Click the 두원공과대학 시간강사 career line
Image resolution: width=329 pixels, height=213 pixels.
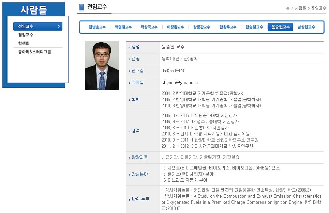(x=199, y=115)
